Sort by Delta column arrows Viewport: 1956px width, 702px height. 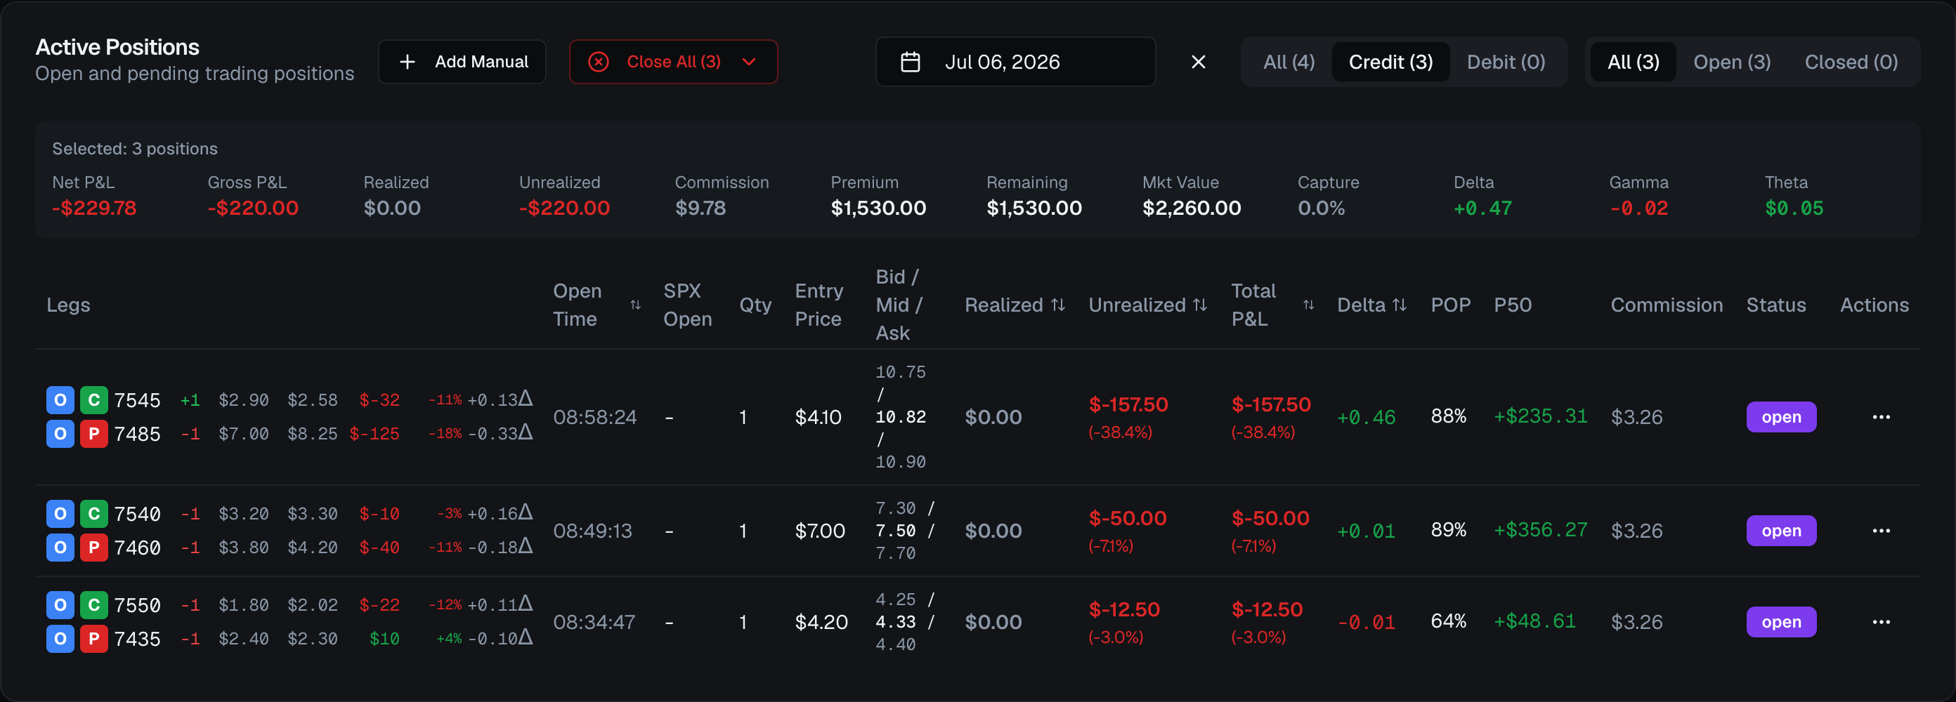tap(1400, 305)
